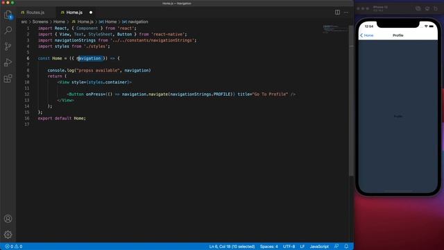Change end of line sequence LF
Screen dimensions: 444x250
tap(302, 247)
